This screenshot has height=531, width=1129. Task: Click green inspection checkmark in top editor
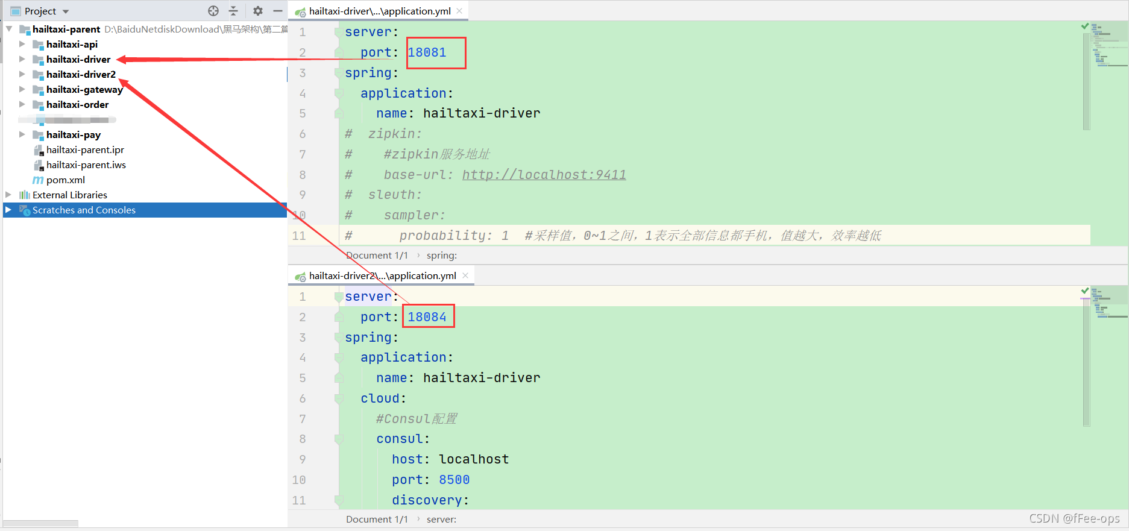pyautogui.click(x=1085, y=27)
